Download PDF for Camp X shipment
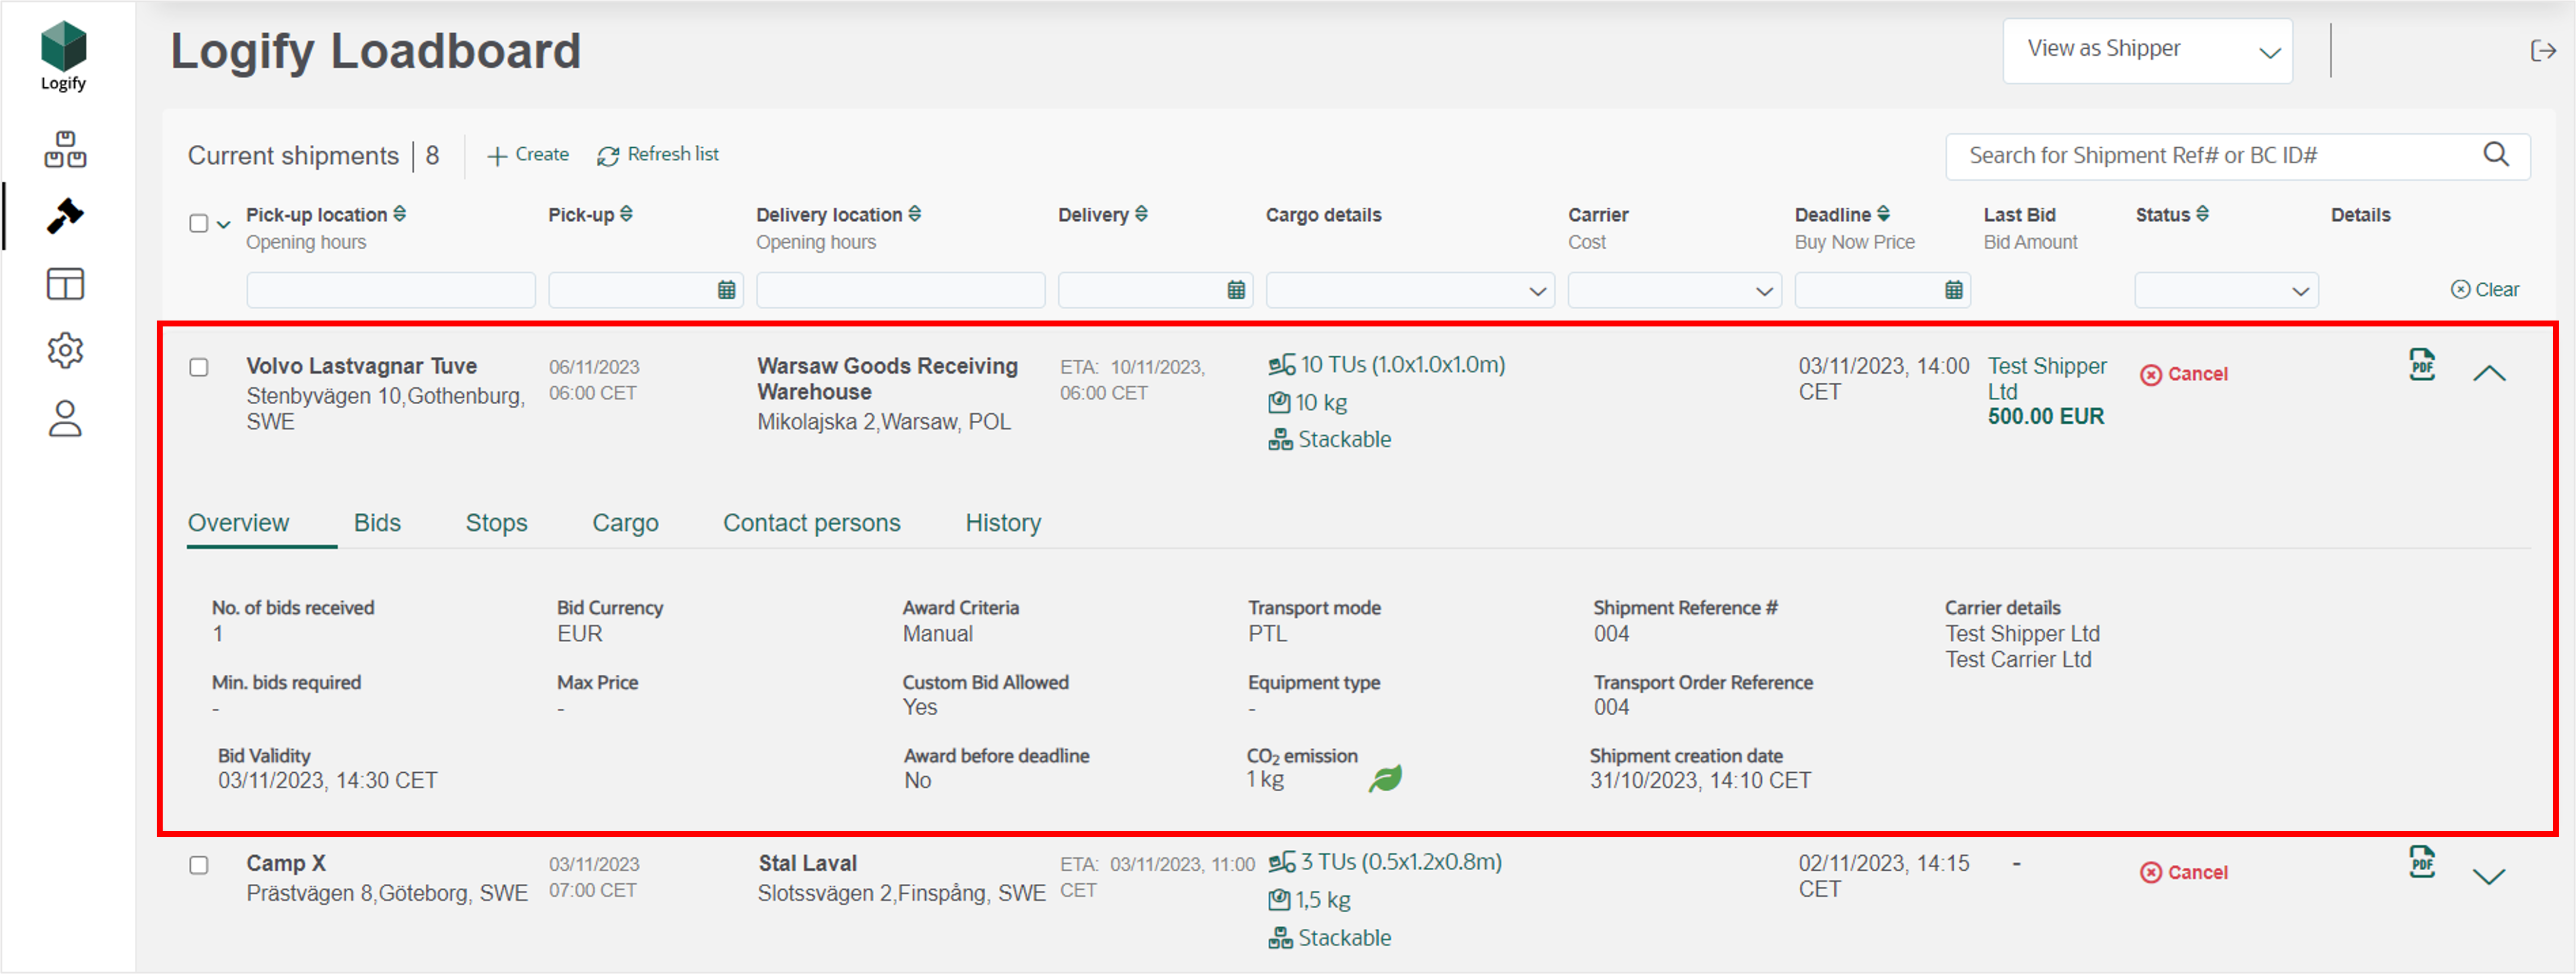Screen dimensions: 2576x974 (2421, 862)
